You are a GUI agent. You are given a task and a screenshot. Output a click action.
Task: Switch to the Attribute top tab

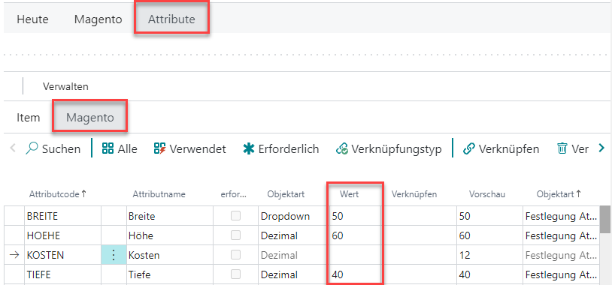[171, 19]
